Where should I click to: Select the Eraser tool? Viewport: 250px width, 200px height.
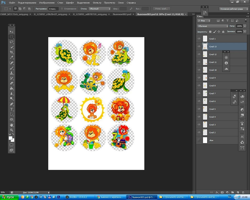pyautogui.click(x=12, y=83)
